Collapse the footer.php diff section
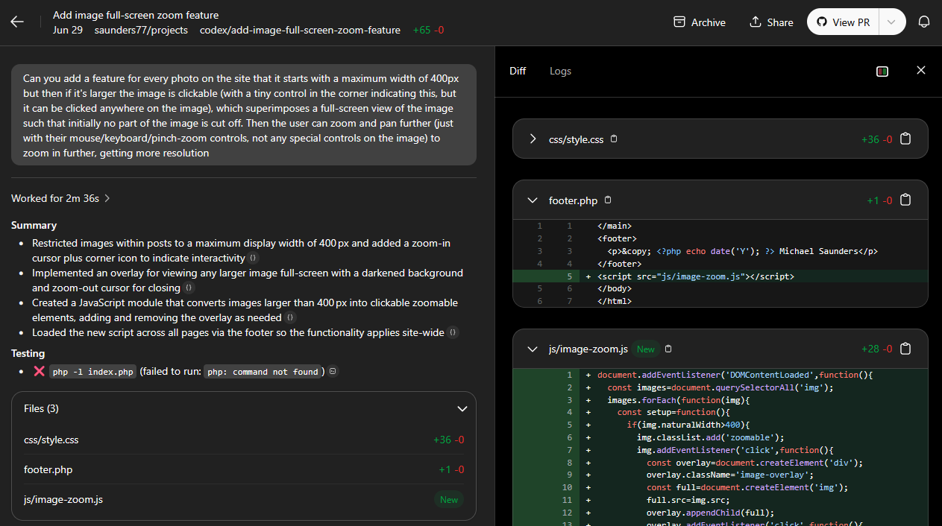Image resolution: width=942 pixels, height=526 pixels. [x=533, y=200]
